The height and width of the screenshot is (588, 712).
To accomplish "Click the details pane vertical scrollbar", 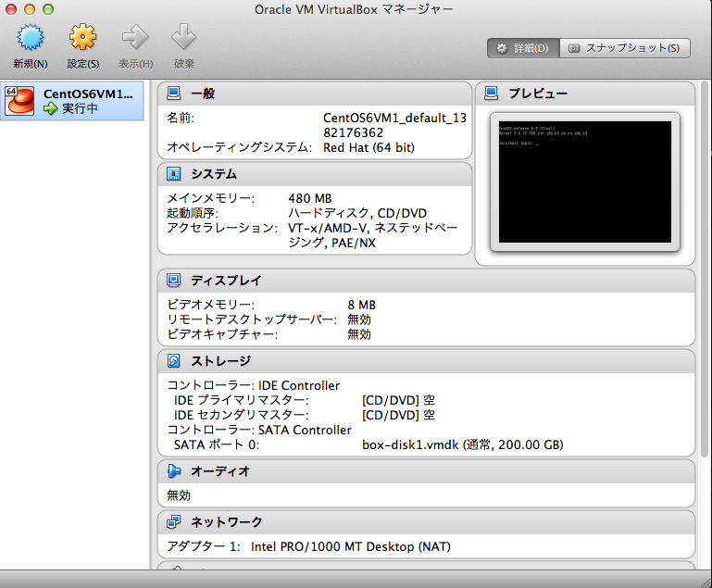I will tap(705, 269).
